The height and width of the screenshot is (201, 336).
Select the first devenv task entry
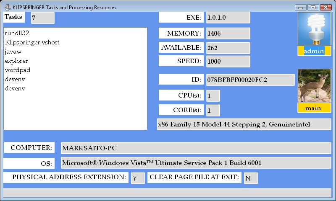pyautogui.click(x=15, y=79)
